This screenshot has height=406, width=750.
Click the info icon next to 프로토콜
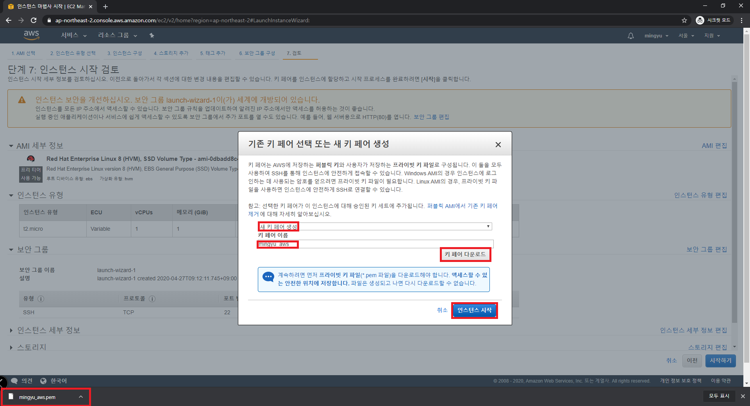pos(152,299)
